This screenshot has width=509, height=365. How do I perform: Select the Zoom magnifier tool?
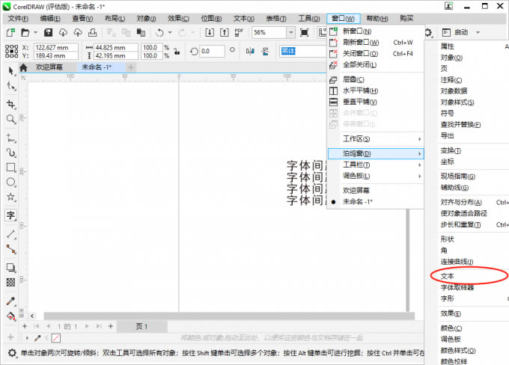[x=10, y=119]
